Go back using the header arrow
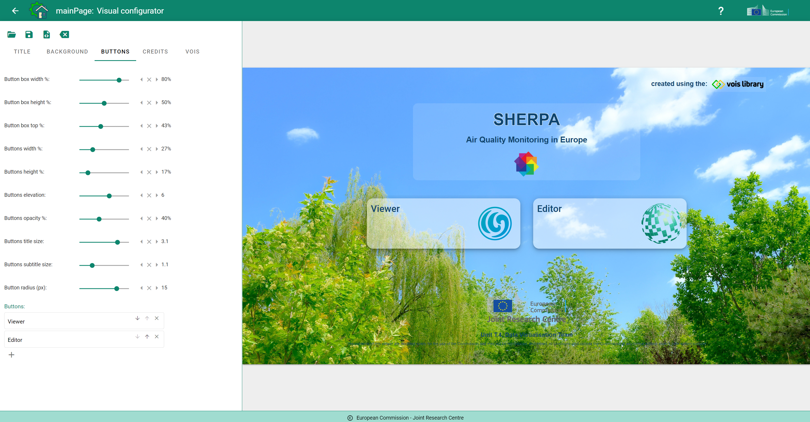 pyautogui.click(x=15, y=11)
